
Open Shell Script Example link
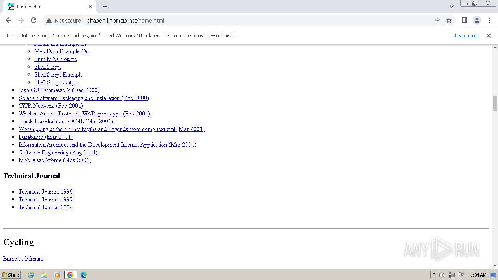coord(58,75)
